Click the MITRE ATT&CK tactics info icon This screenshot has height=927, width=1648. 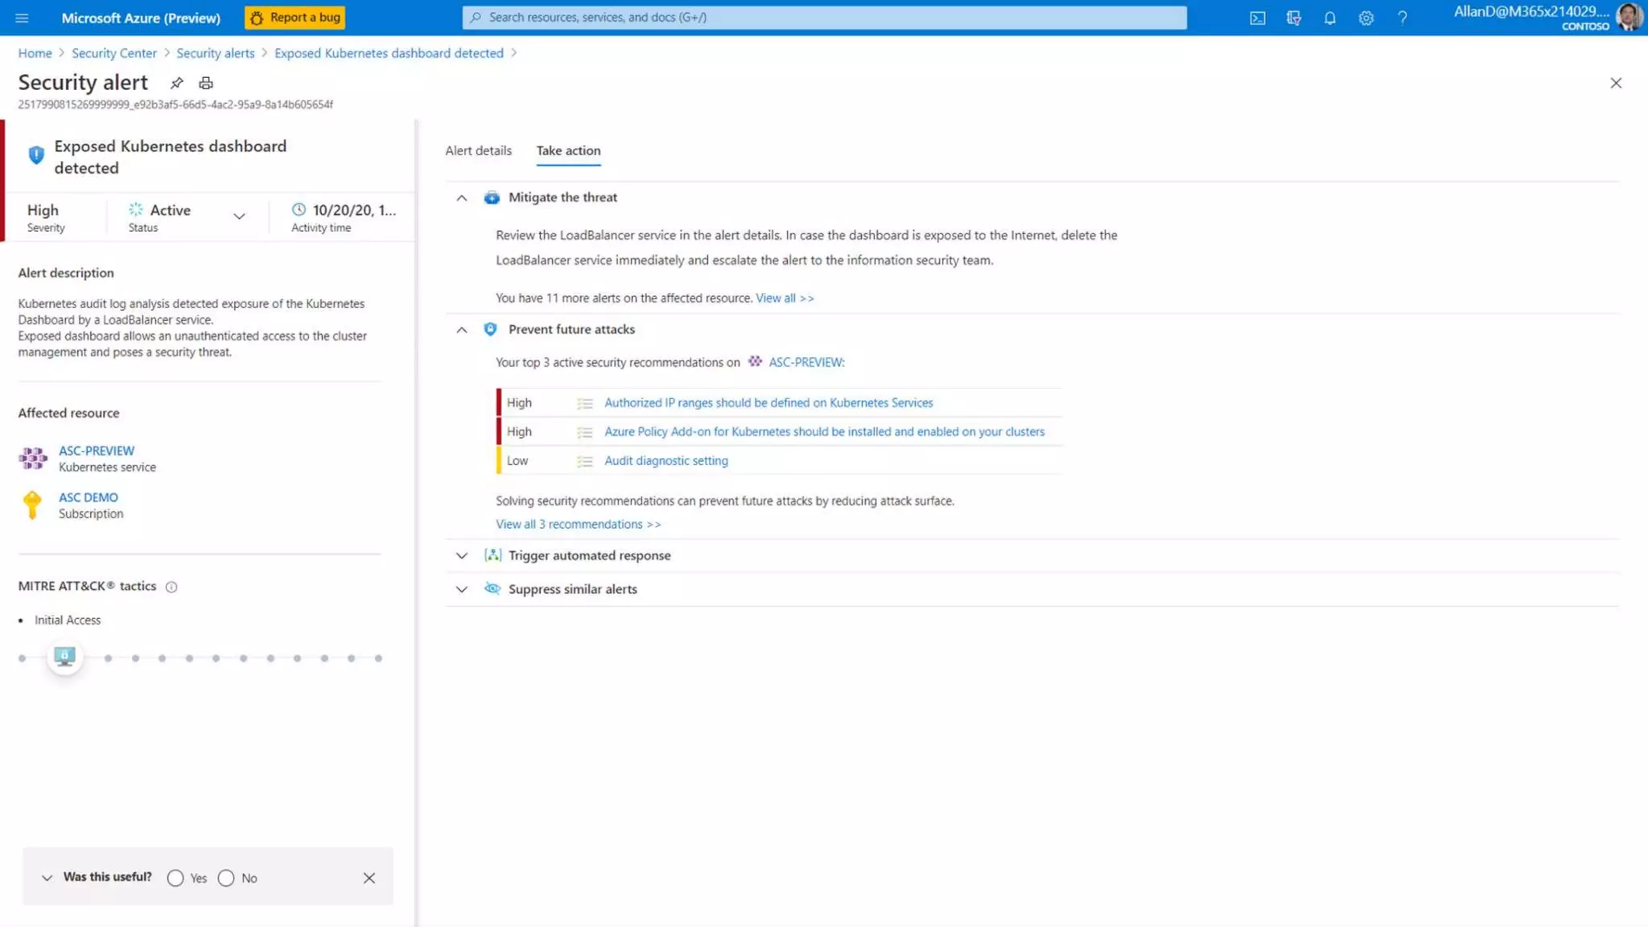171,587
